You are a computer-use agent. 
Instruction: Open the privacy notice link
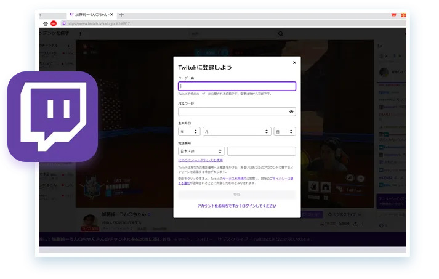[x=281, y=179]
